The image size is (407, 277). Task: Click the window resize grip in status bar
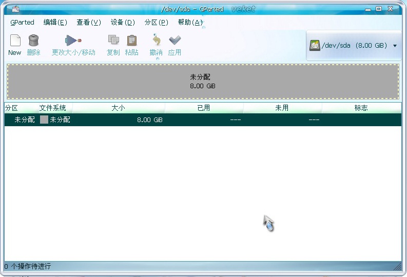click(397, 267)
